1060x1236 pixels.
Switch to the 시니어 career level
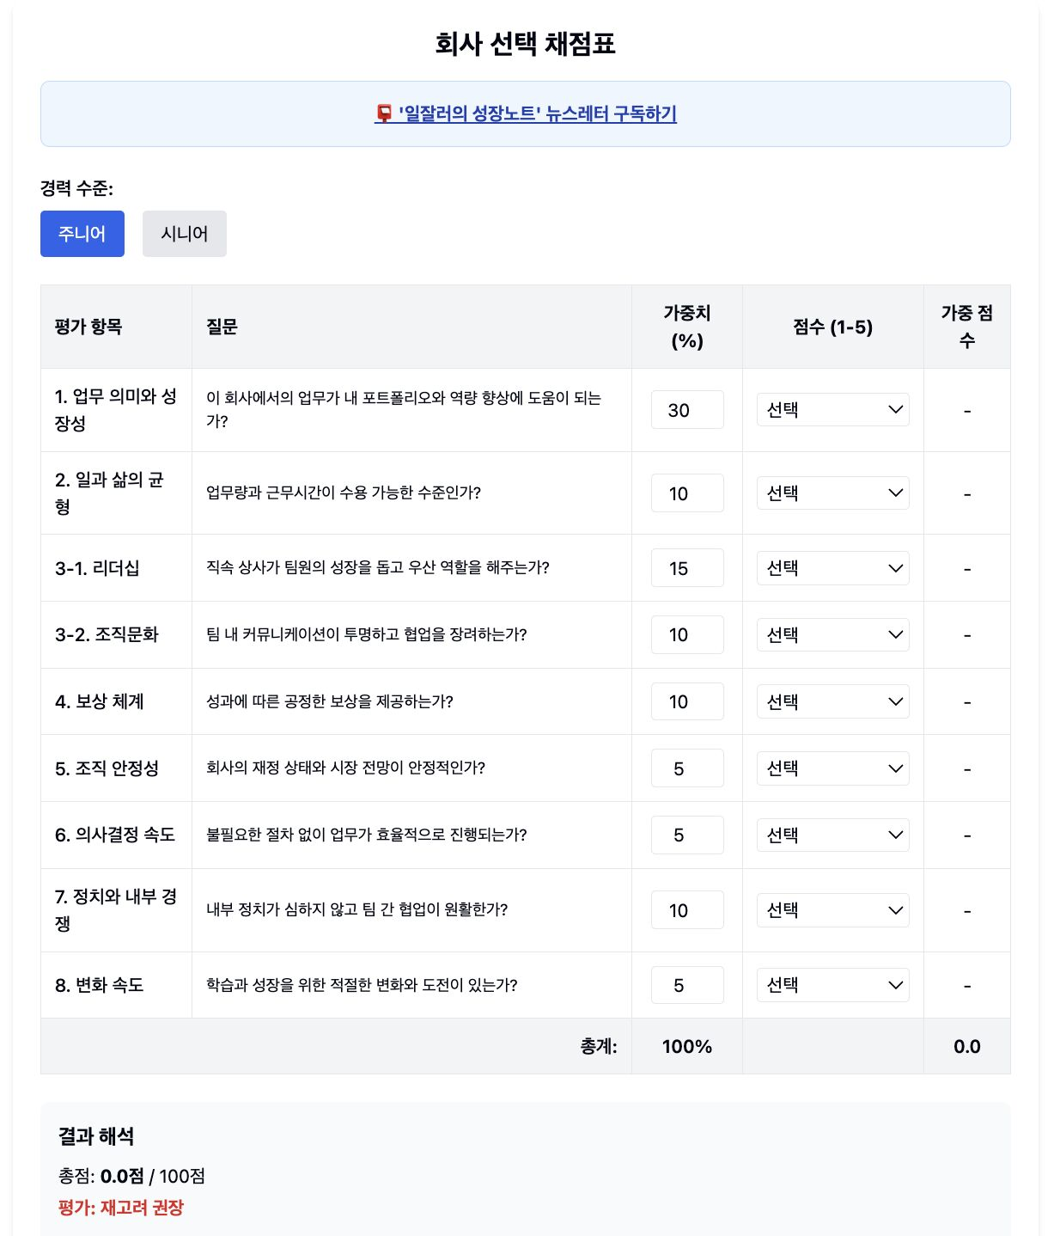(x=184, y=233)
